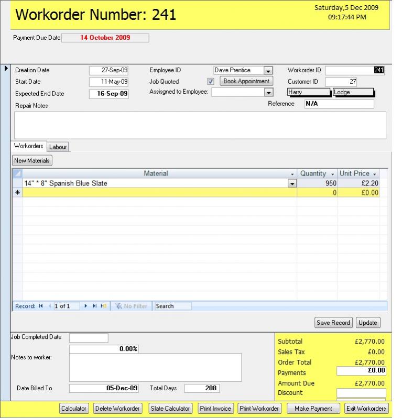The height and width of the screenshot is (418, 402).
Task: Click the Book Appointment button
Action: (246, 81)
